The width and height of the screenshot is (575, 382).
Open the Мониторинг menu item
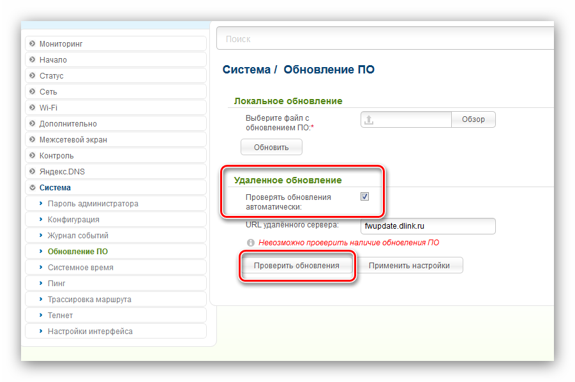[x=116, y=43]
